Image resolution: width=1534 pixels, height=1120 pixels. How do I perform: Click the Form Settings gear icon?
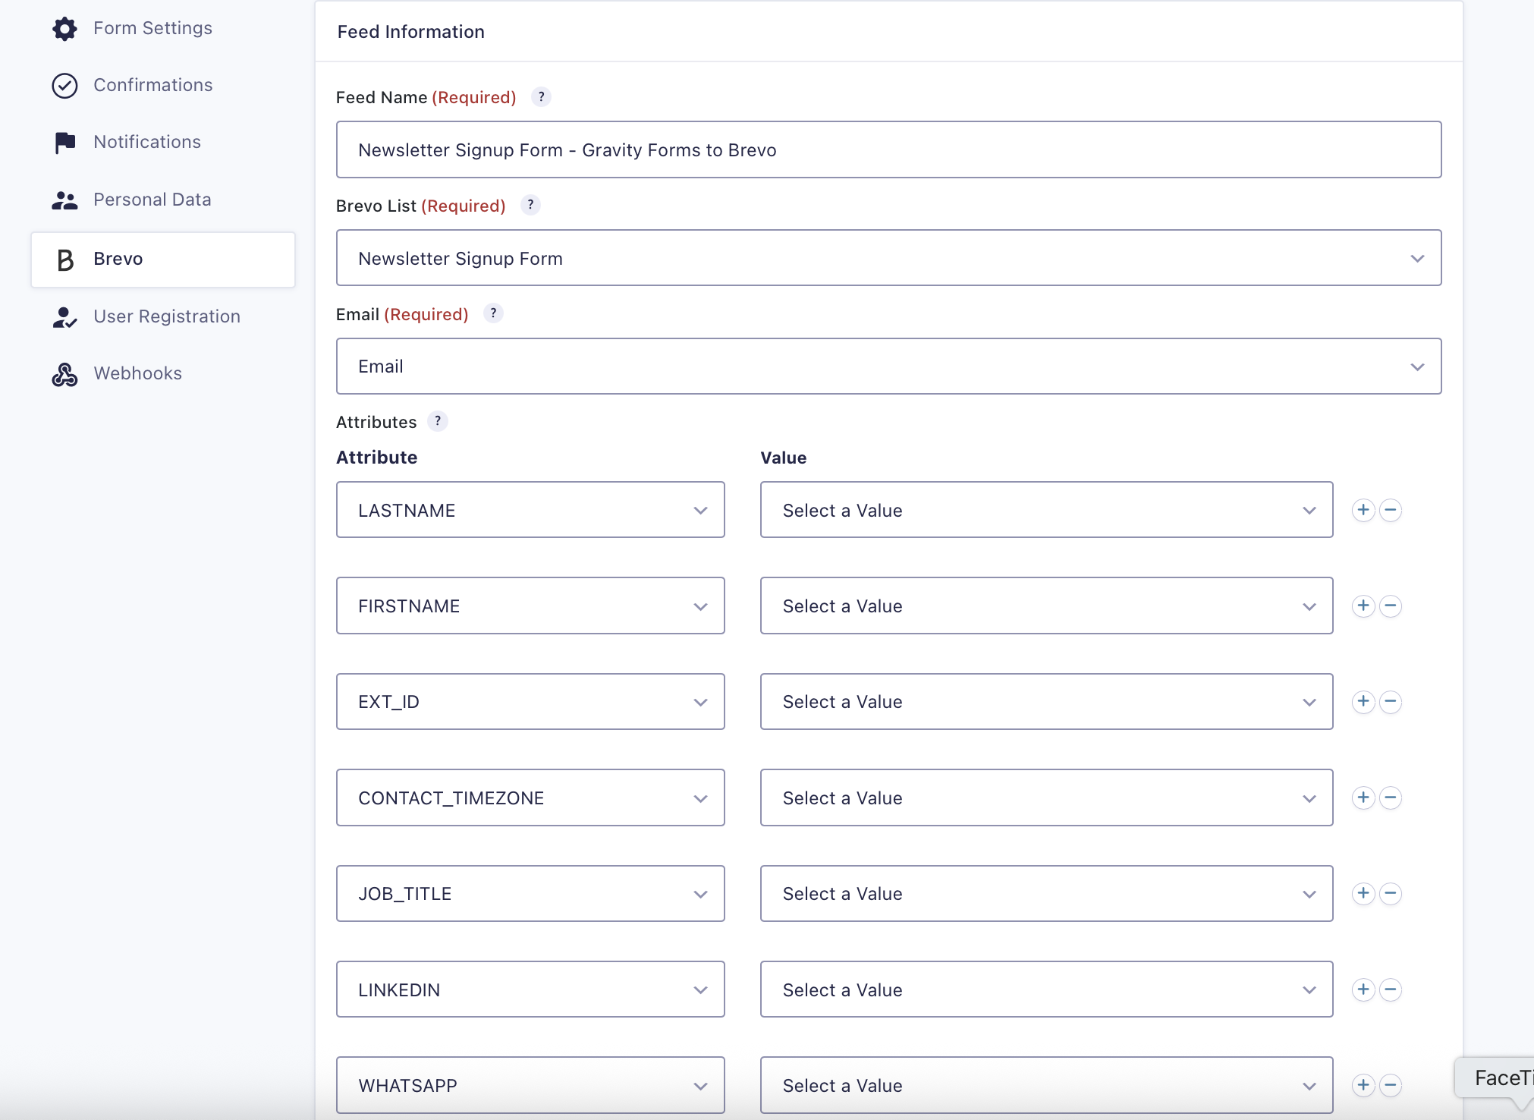(x=64, y=29)
